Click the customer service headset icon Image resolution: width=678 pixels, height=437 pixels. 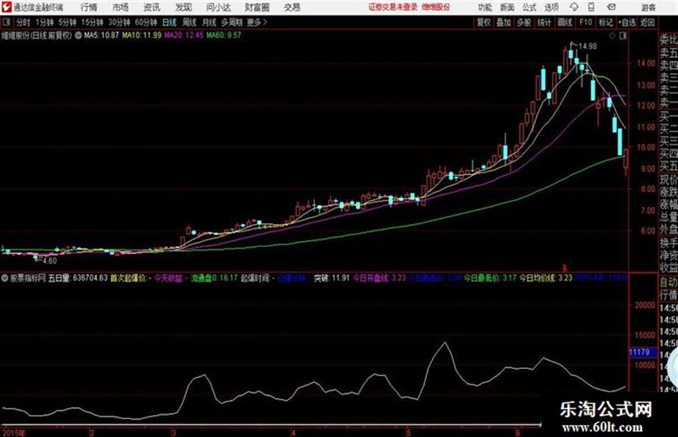574,7
